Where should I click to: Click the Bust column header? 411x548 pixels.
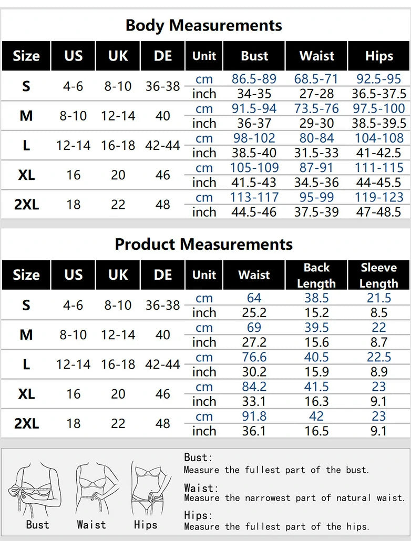tap(254, 56)
